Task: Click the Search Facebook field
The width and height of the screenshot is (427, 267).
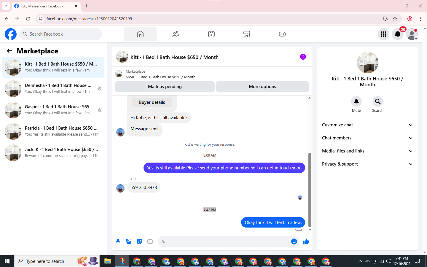Action: (60, 34)
